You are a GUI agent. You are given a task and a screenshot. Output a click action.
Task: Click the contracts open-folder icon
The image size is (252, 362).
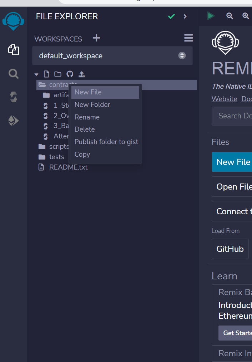42,85
